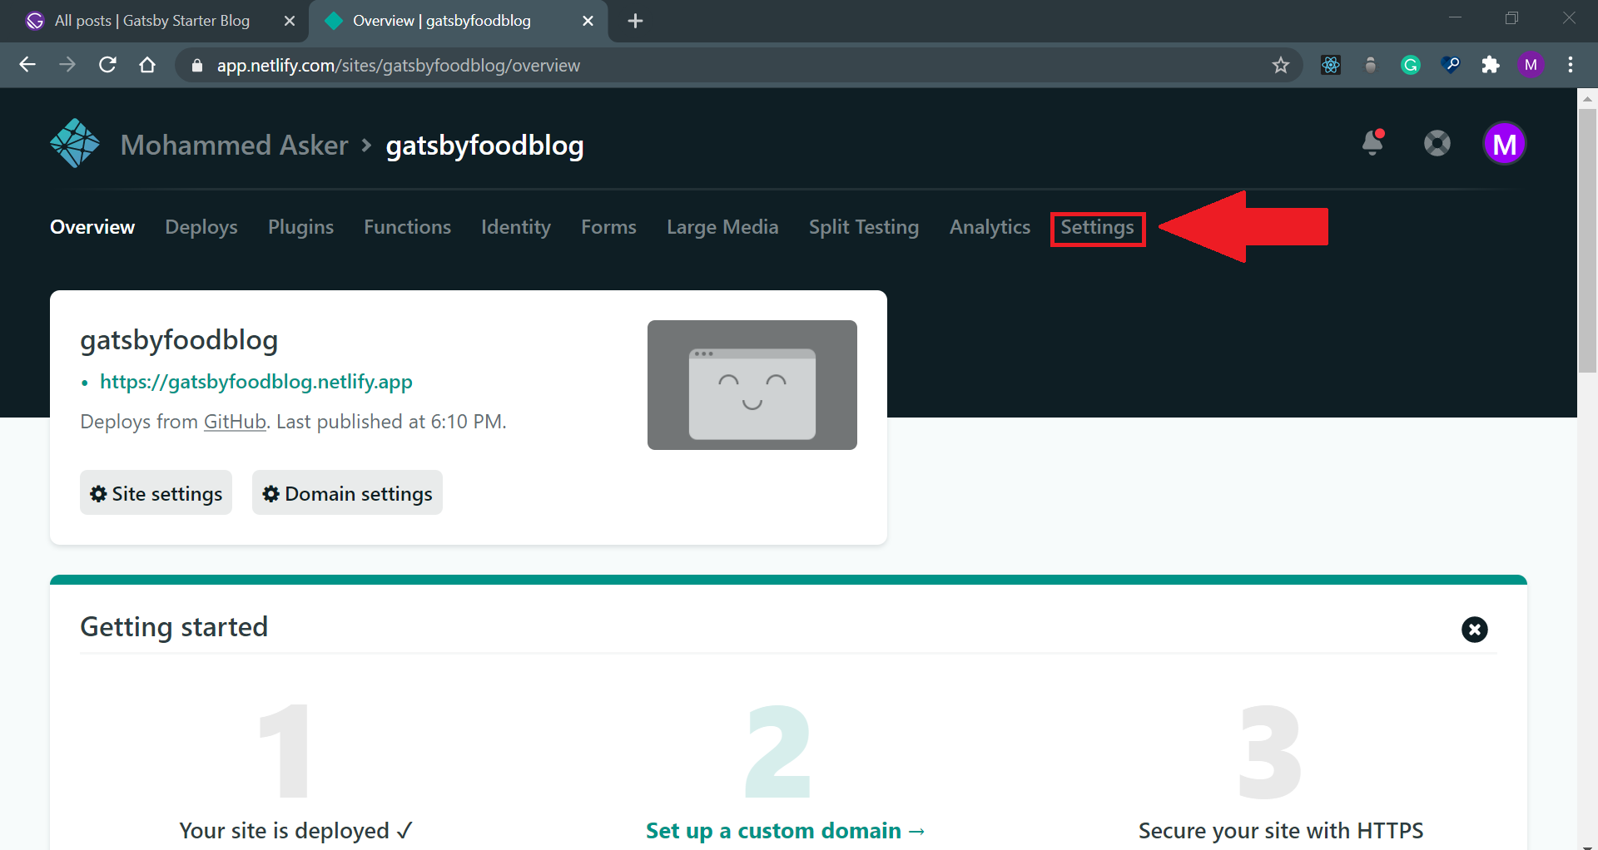This screenshot has height=850, width=1598.
Task: Click the blue key extension icon
Action: click(1451, 65)
